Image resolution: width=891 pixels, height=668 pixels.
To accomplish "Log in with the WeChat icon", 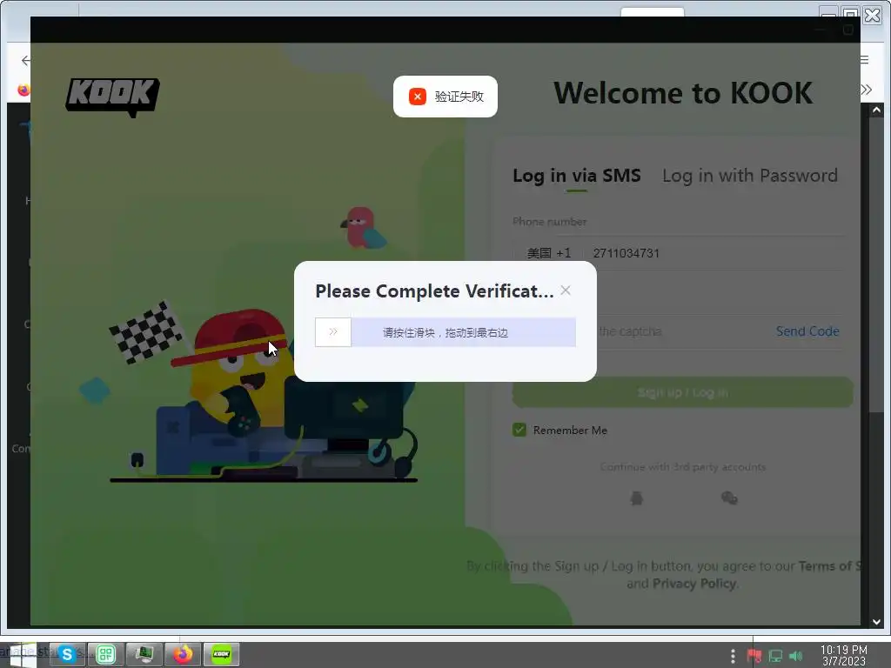I will click(x=729, y=498).
